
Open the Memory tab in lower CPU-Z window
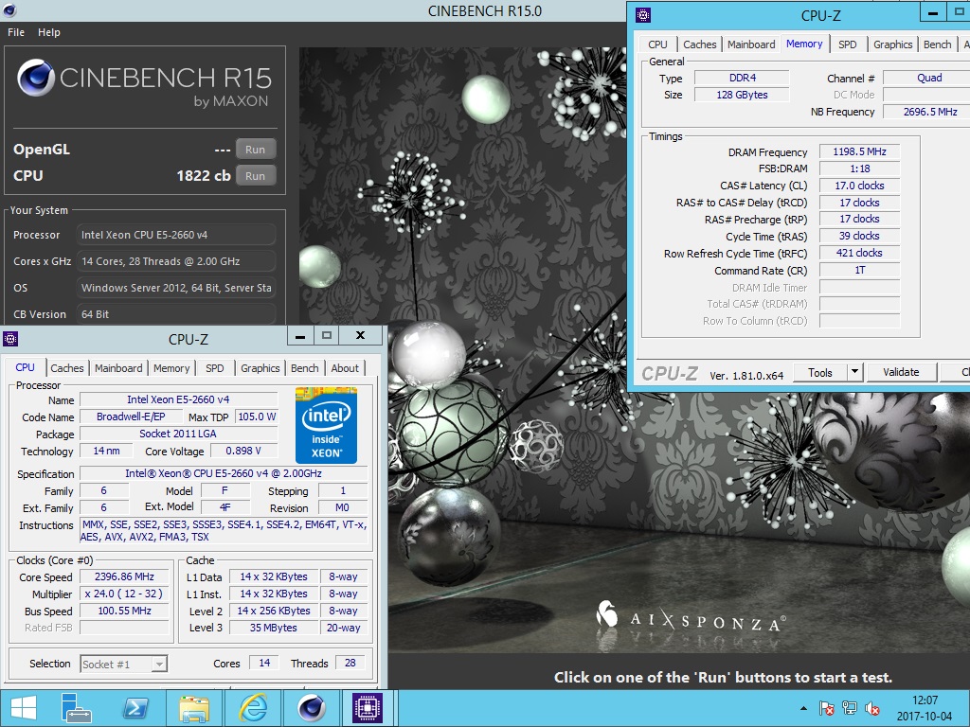[171, 368]
